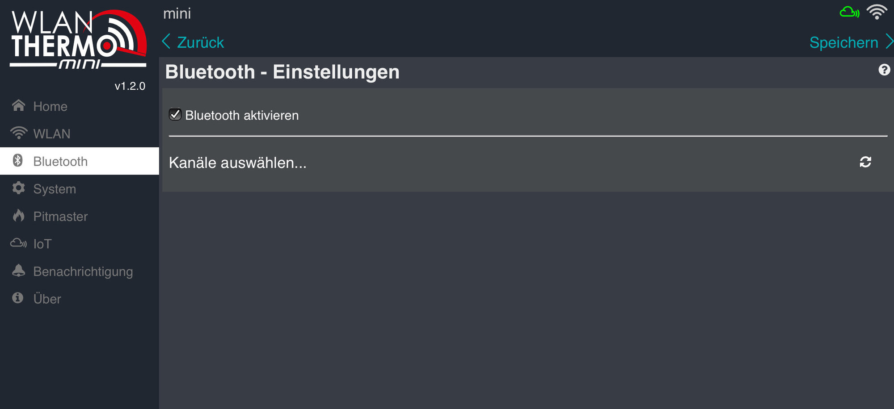The image size is (894, 409).
Task: Save settings with Speichern
Action: coord(843,42)
